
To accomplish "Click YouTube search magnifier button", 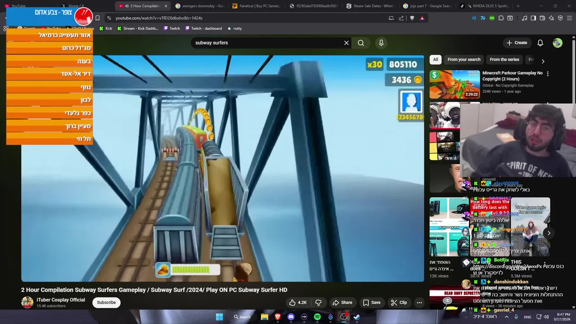I will [x=361, y=43].
